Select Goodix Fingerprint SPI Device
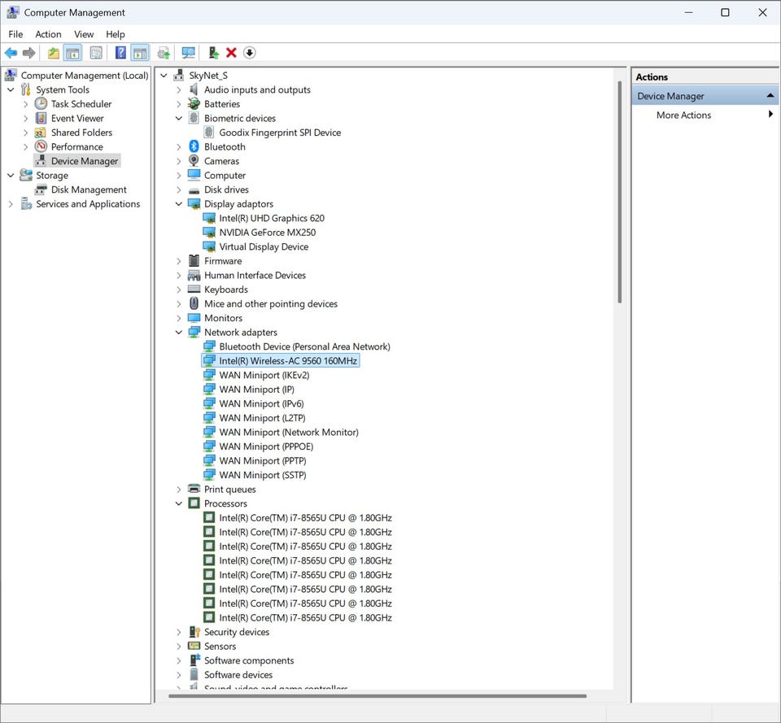This screenshot has width=781, height=723. click(280, 133)
